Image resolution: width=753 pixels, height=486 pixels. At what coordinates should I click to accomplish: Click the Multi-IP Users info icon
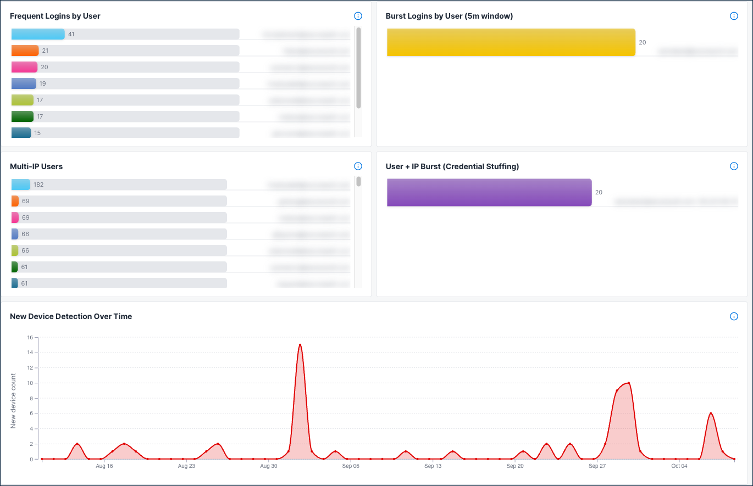[x=358, y=166]
